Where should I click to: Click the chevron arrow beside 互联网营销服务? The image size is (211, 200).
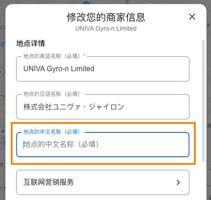[x=178, y=182]
